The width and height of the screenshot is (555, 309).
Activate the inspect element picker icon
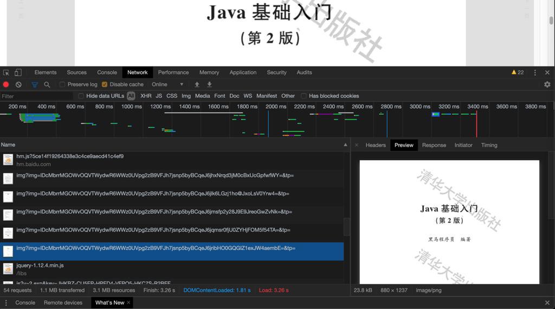[x=6, y=73]
